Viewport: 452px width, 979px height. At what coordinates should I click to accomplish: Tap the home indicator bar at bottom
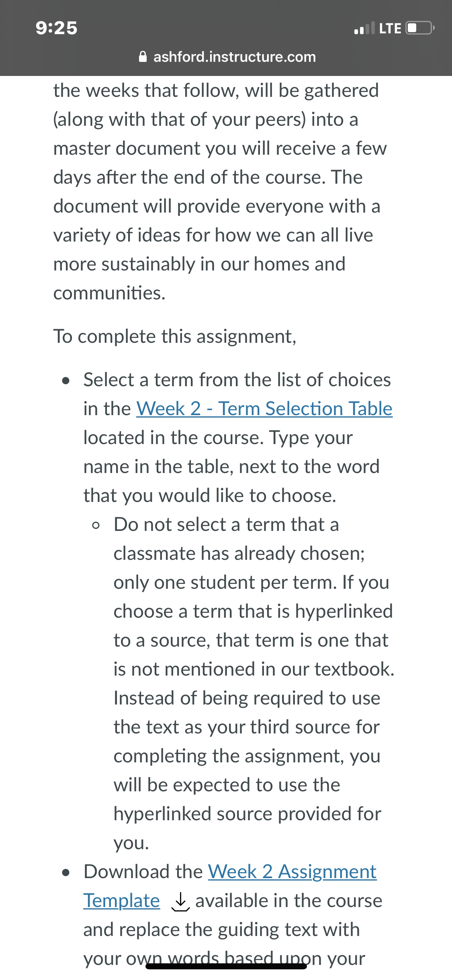pos(226,966)
